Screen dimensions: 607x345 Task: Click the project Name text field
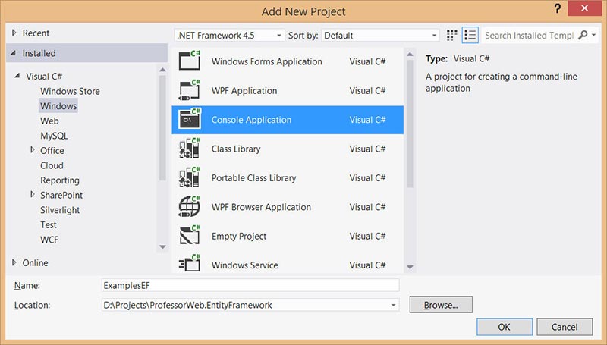point(250,285)
